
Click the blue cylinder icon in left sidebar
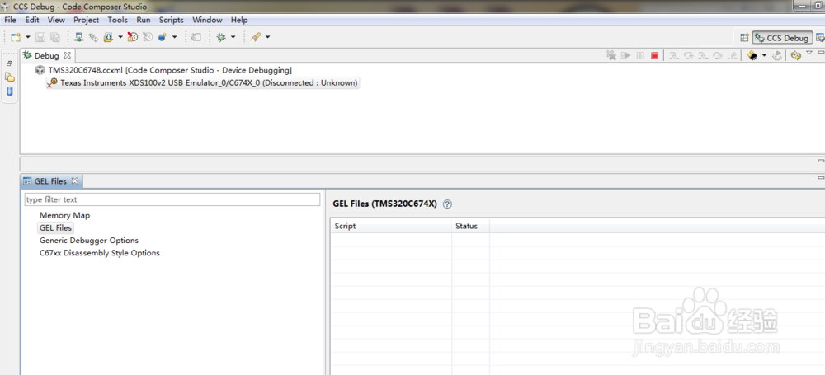point(9,91)
